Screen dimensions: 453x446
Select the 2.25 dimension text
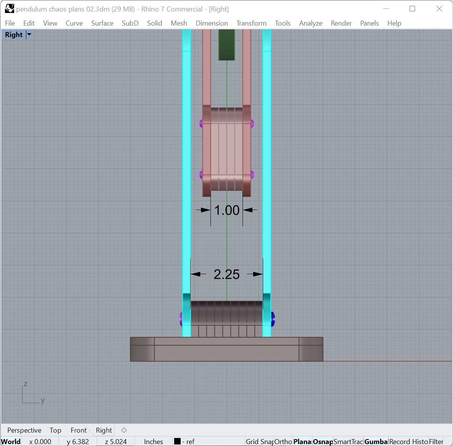coord(226,275)
